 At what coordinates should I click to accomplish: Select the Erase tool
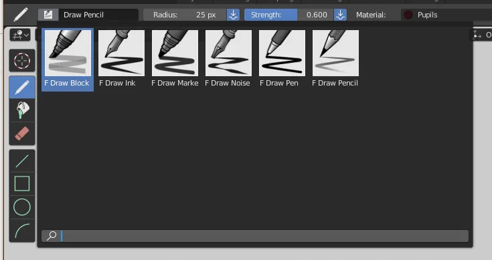click(x=22, y=134)
